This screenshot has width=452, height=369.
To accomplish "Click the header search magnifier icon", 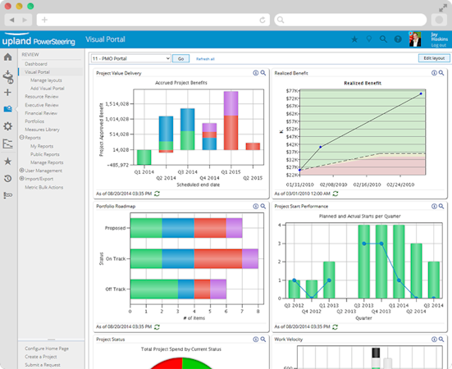I will click(x=383, y=39).
